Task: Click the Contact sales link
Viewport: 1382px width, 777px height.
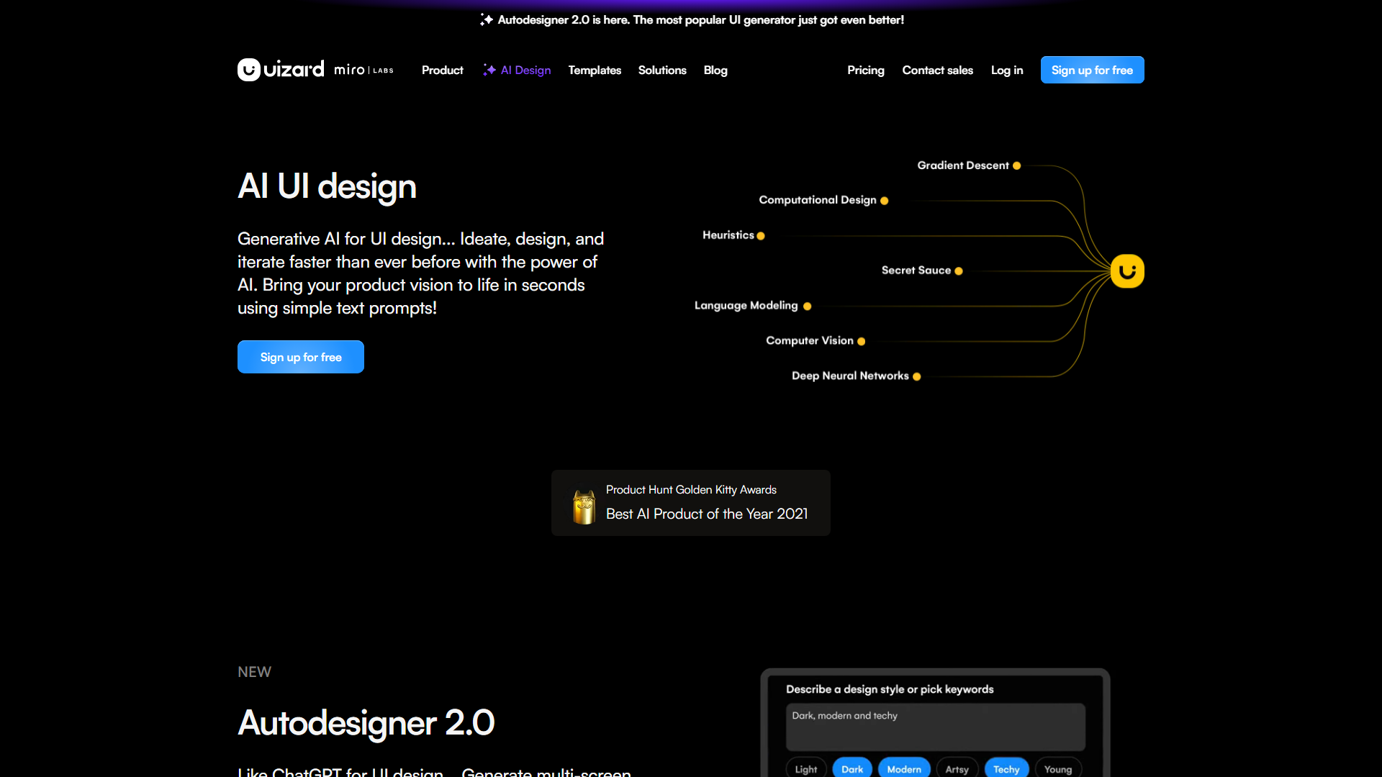Action: [x=938, y=70]
